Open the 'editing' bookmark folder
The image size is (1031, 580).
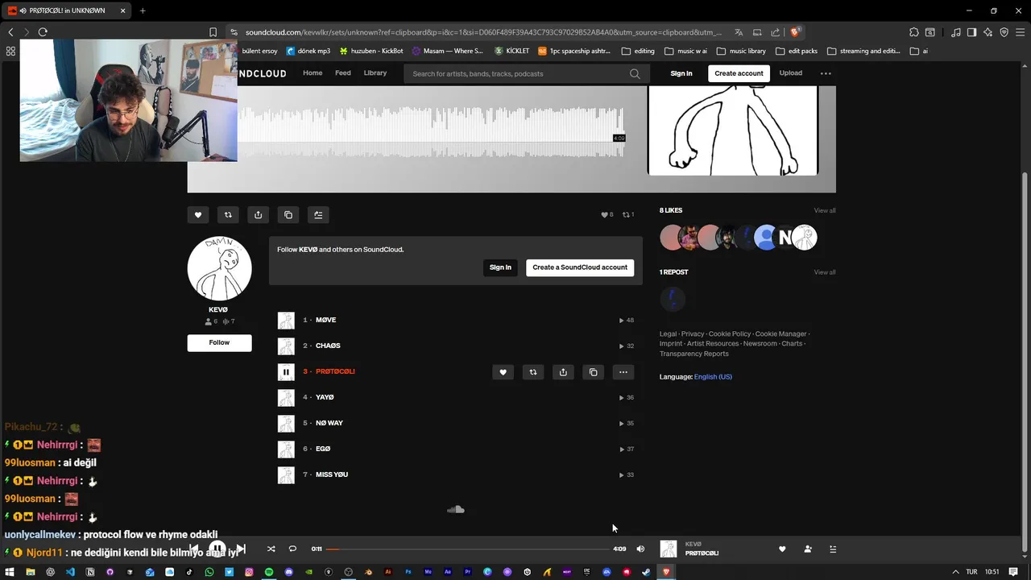click(638, 51)
